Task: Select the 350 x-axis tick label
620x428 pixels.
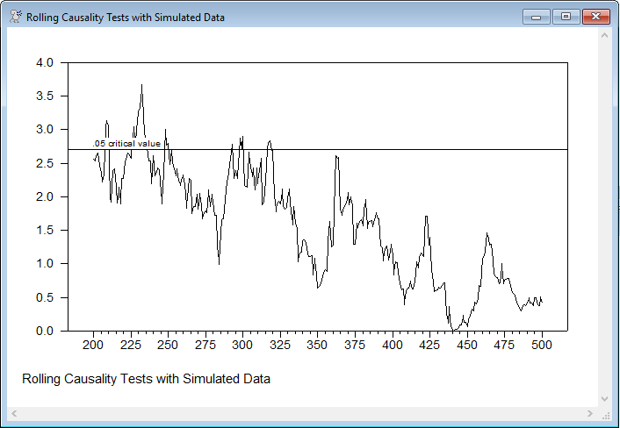Action: tap(317, 346)
